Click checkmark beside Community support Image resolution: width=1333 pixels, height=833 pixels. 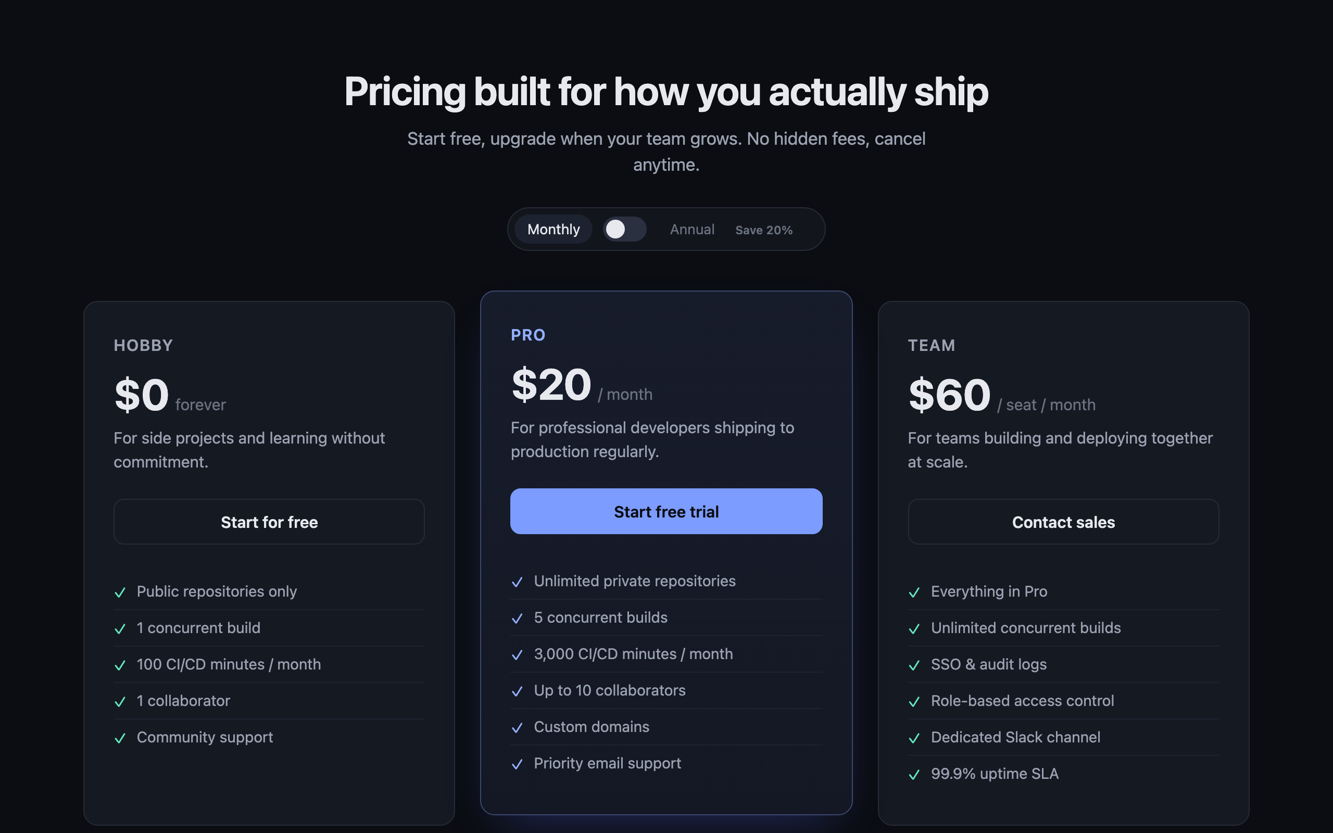pyautogui.click(x=120, y=738)
